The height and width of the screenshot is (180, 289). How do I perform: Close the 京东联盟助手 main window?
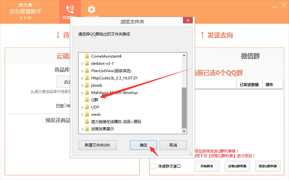point(284,5)
